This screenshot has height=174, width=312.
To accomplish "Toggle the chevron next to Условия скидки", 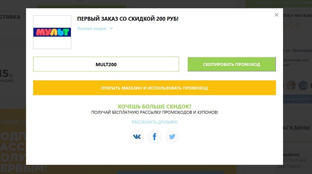I will coord(111,28).
